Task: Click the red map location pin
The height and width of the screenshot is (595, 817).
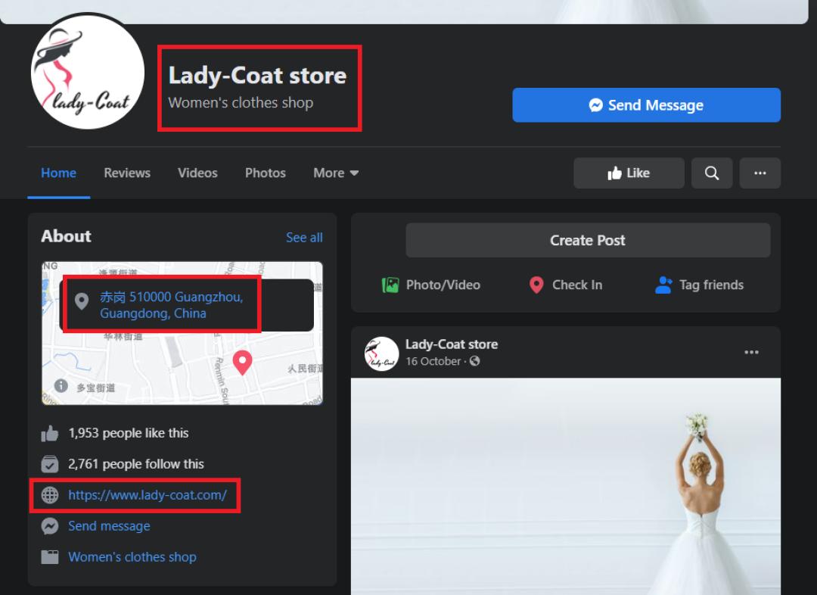Action: pos(242,363)
